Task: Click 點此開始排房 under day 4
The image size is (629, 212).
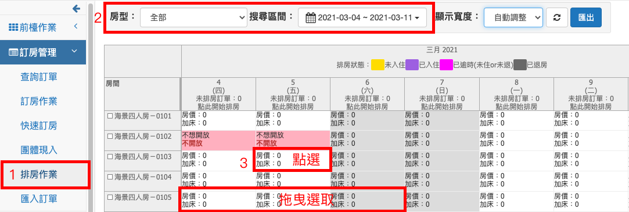Action: point(218,107)
